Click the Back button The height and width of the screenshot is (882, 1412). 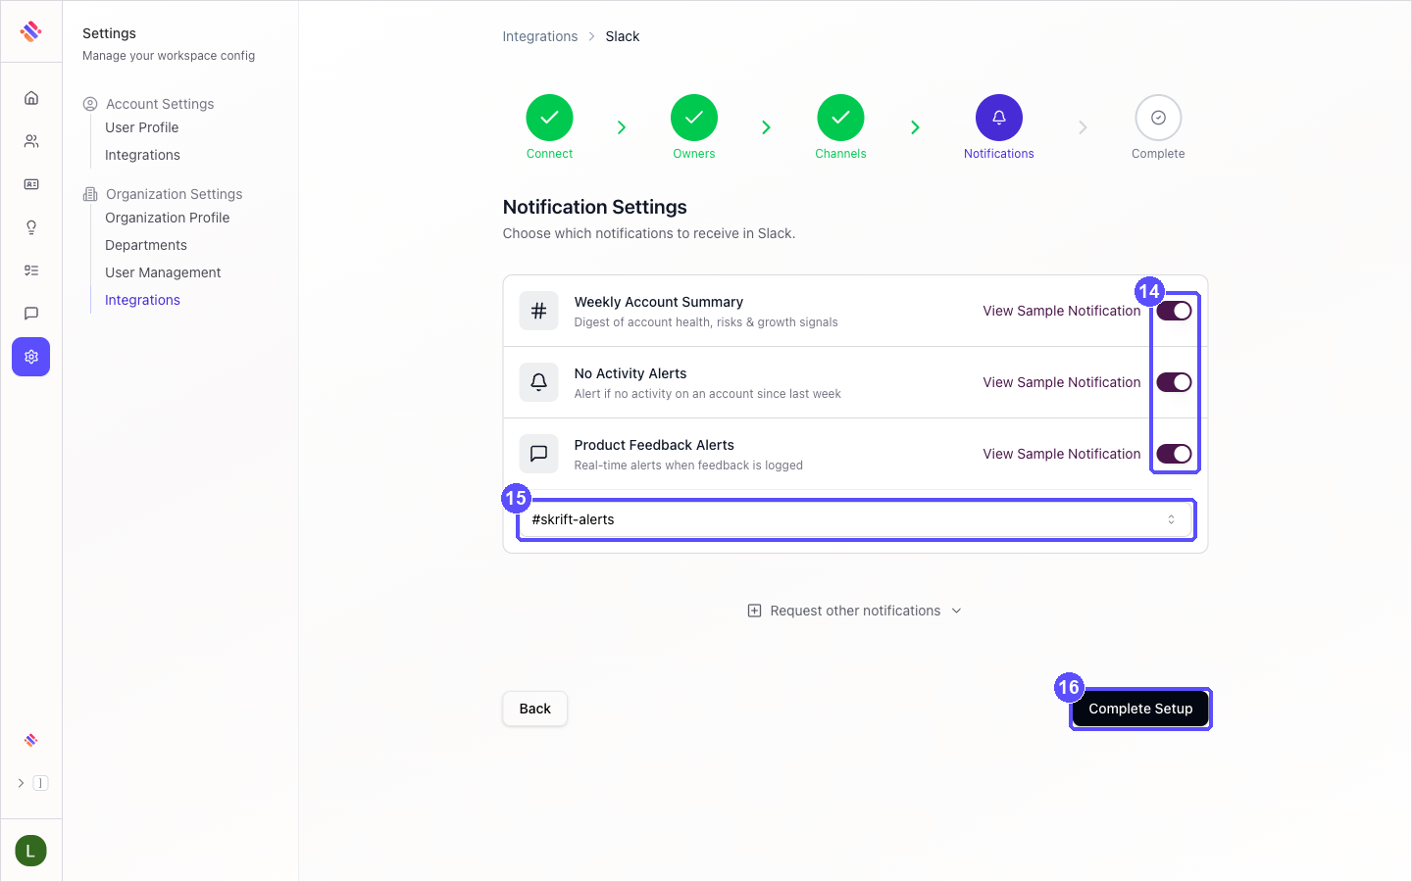coord(535,709)
